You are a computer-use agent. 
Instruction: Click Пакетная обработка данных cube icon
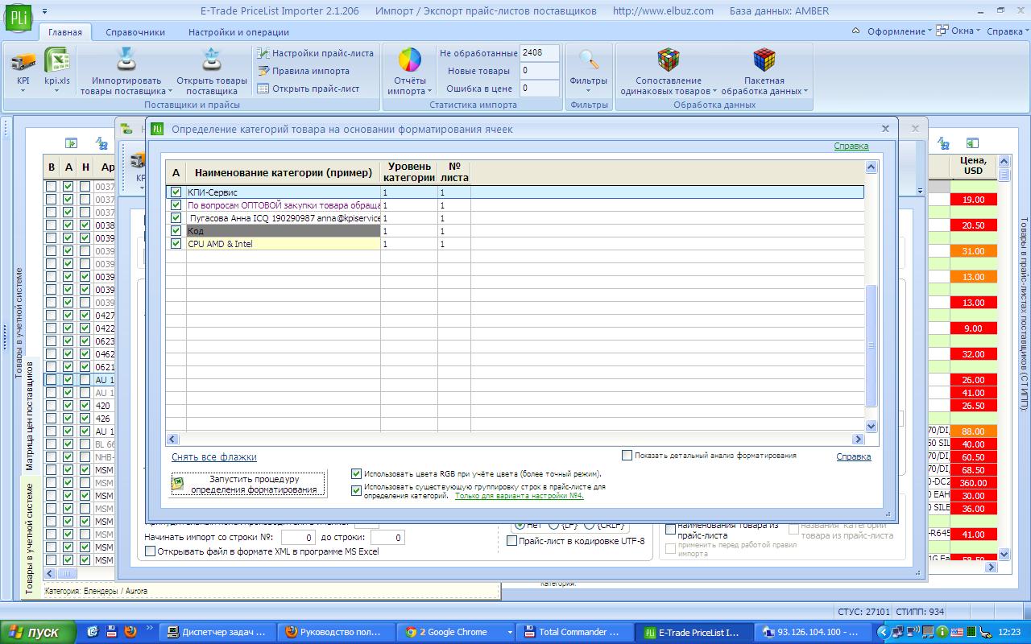764,60
